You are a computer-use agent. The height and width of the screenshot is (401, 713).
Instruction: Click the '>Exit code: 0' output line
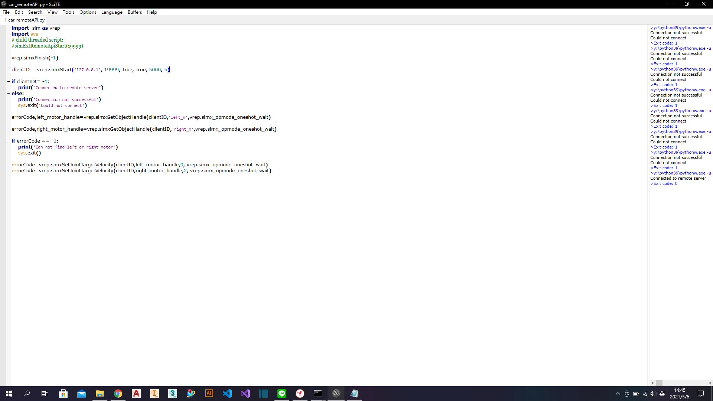(x=664, y=183)
